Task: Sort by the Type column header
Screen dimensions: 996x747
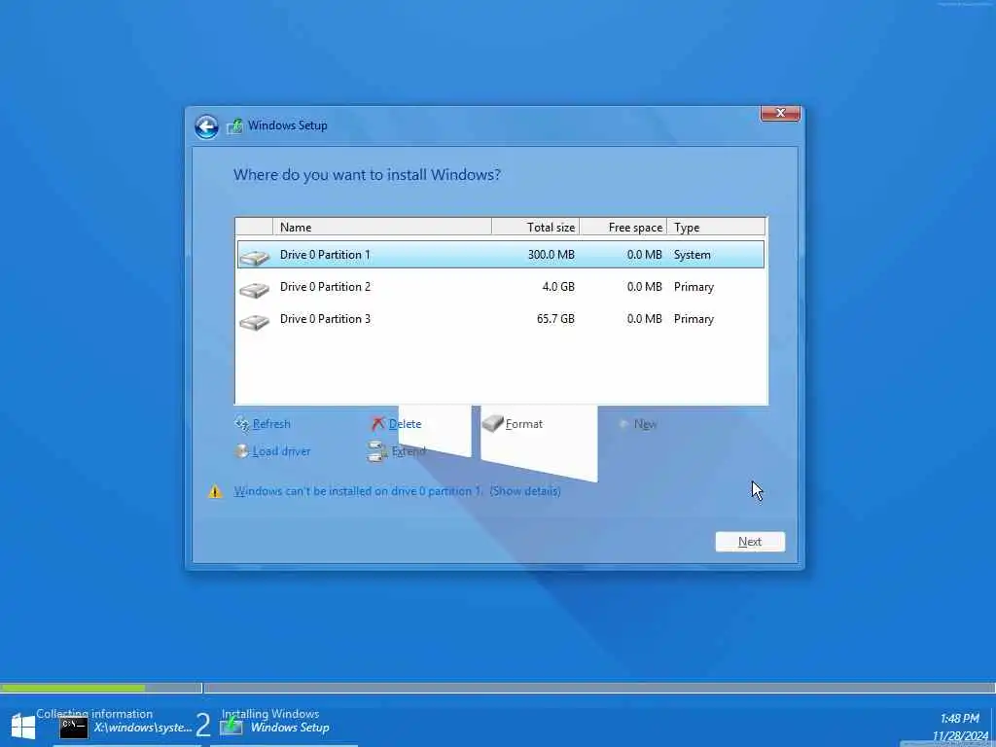Action: point(717,227)
